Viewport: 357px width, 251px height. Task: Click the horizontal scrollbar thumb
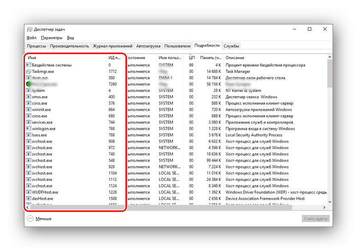pos(161,208)
